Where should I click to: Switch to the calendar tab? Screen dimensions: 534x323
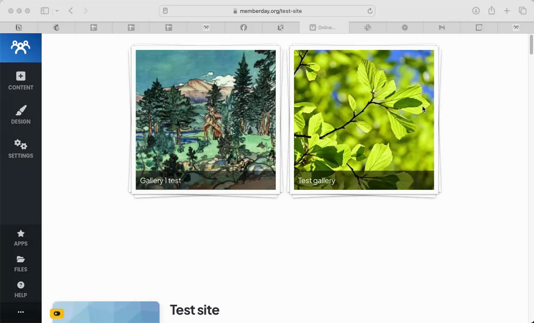click(x=479, y=28)
